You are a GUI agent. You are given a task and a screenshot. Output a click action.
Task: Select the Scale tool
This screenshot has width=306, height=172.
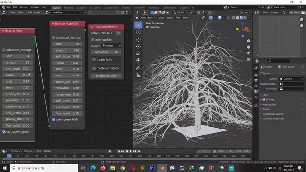click(x=138, y=54)
